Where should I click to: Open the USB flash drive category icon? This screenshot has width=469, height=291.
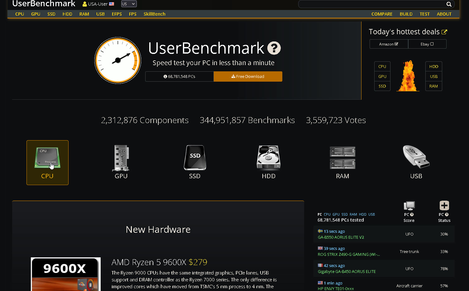(416, 157)
